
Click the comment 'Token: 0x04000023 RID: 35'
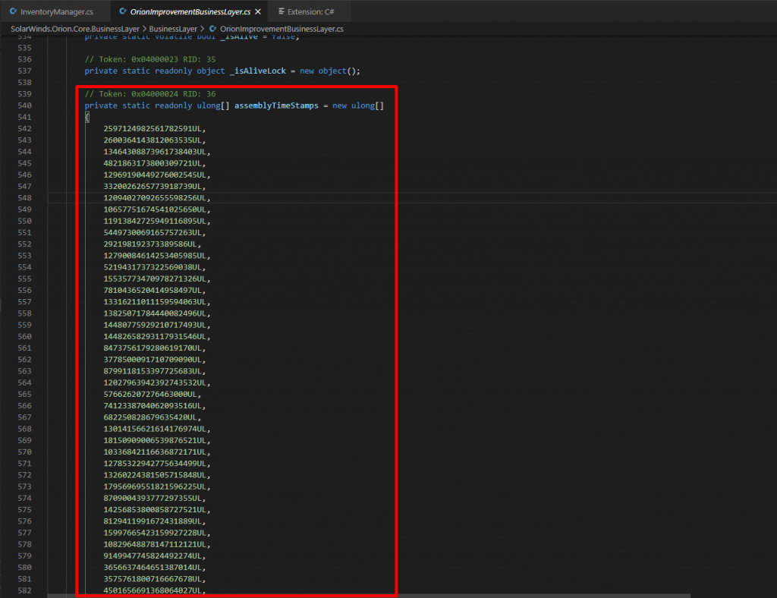(150, 59)
